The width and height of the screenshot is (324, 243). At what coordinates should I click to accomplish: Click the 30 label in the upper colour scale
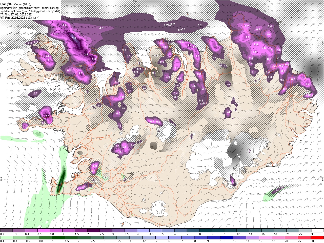(x=313, y=234)
